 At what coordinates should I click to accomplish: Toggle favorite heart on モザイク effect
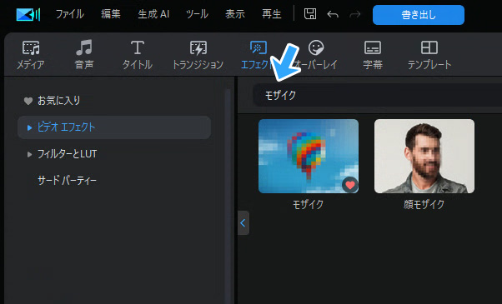point(350,185)
